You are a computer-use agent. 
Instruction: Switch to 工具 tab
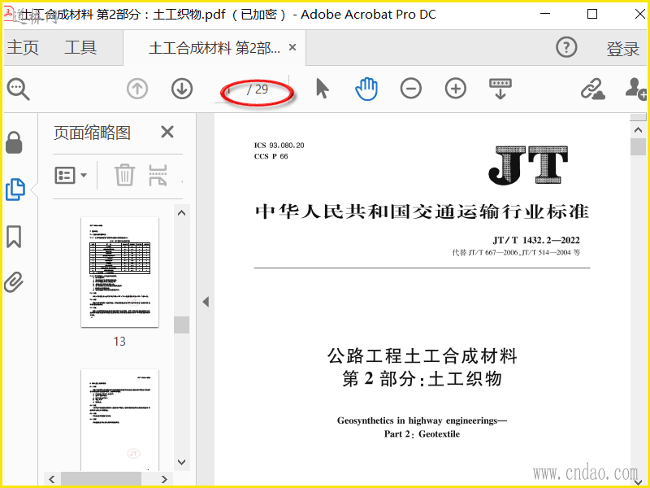(80, 47)
